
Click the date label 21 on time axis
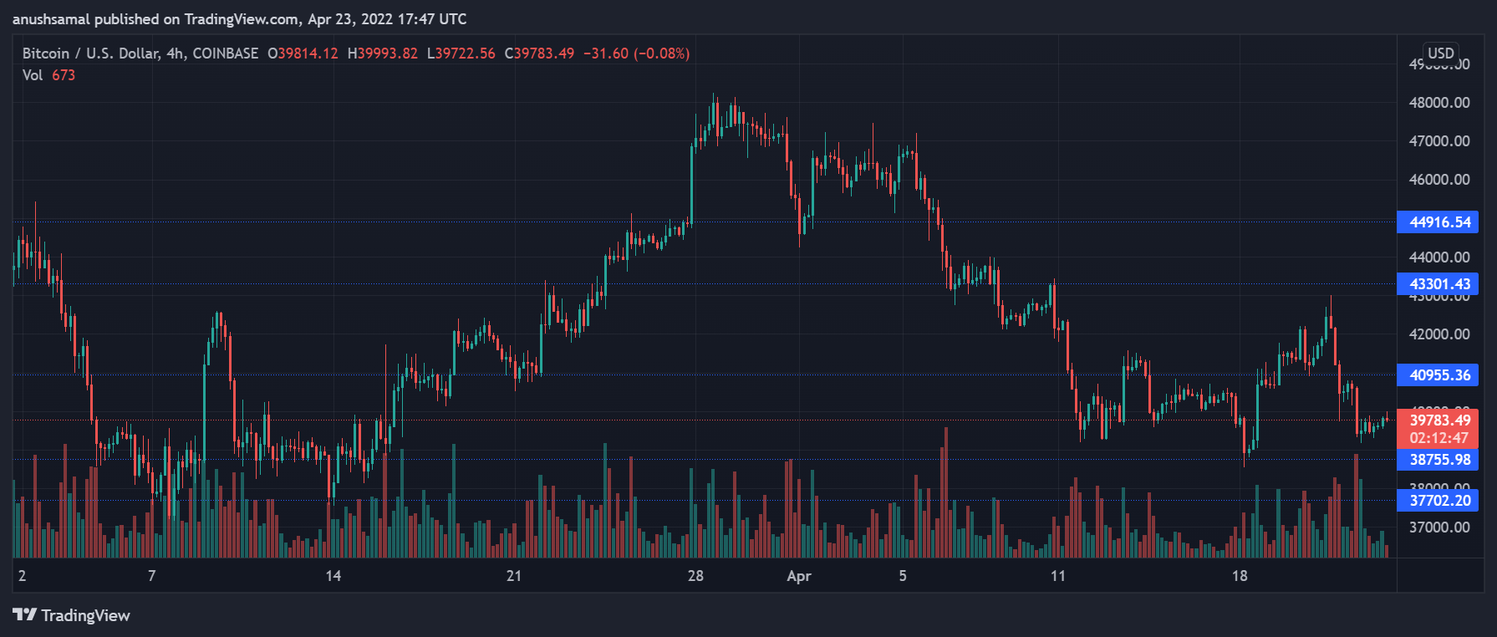(514, 576)
